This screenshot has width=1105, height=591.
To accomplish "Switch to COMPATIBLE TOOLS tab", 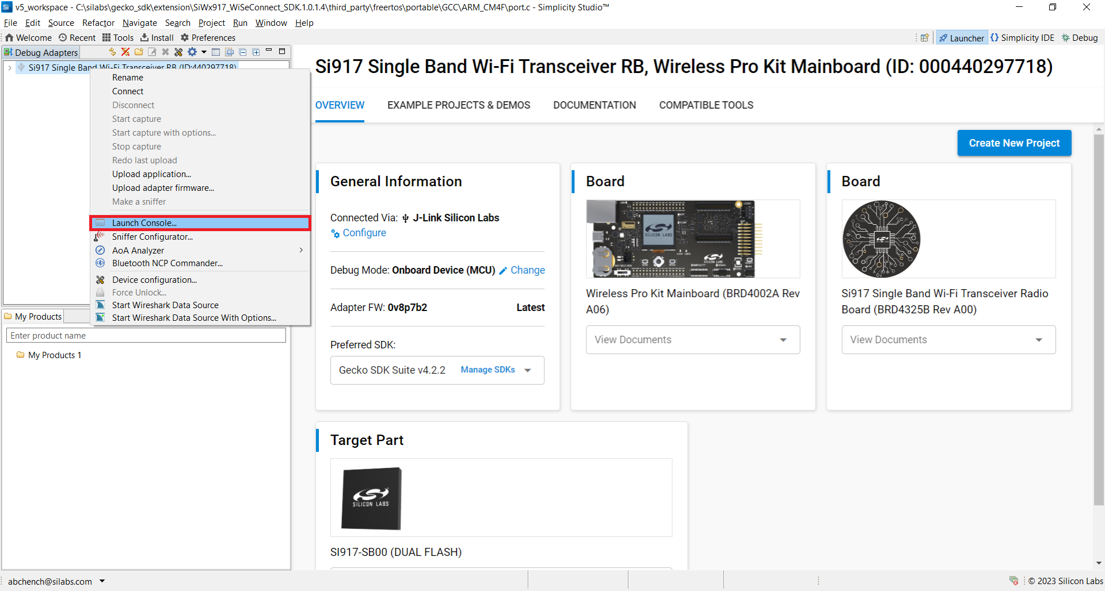I will click(706, 105).
